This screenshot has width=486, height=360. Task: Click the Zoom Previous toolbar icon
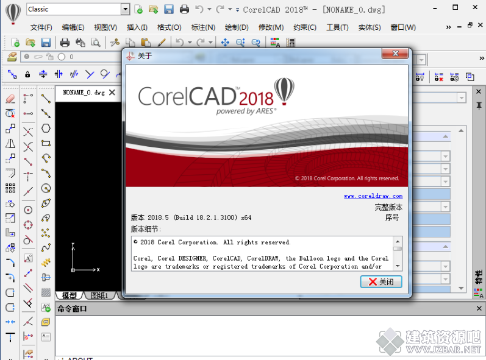256,42
